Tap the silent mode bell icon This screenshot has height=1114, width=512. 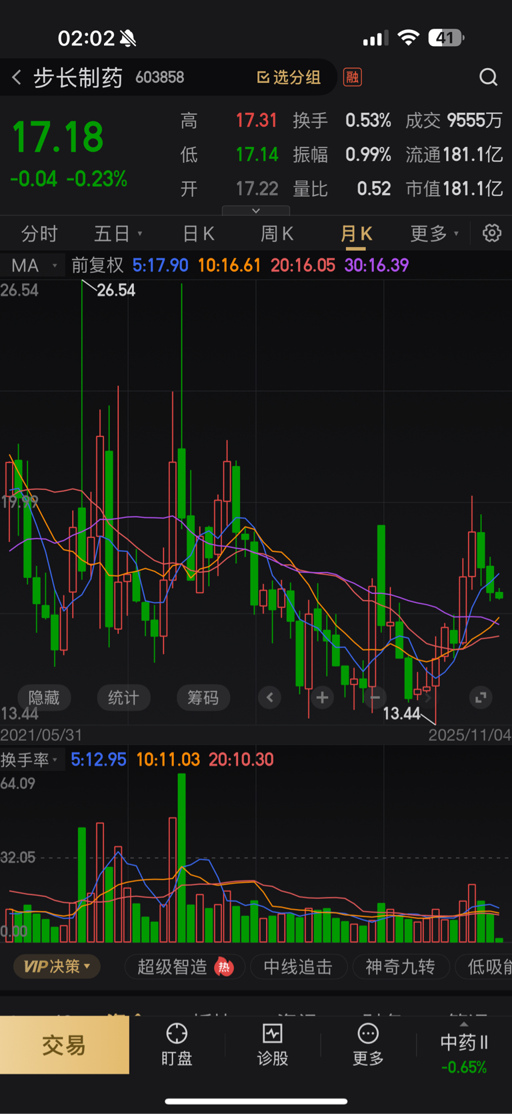pos(128,38)
